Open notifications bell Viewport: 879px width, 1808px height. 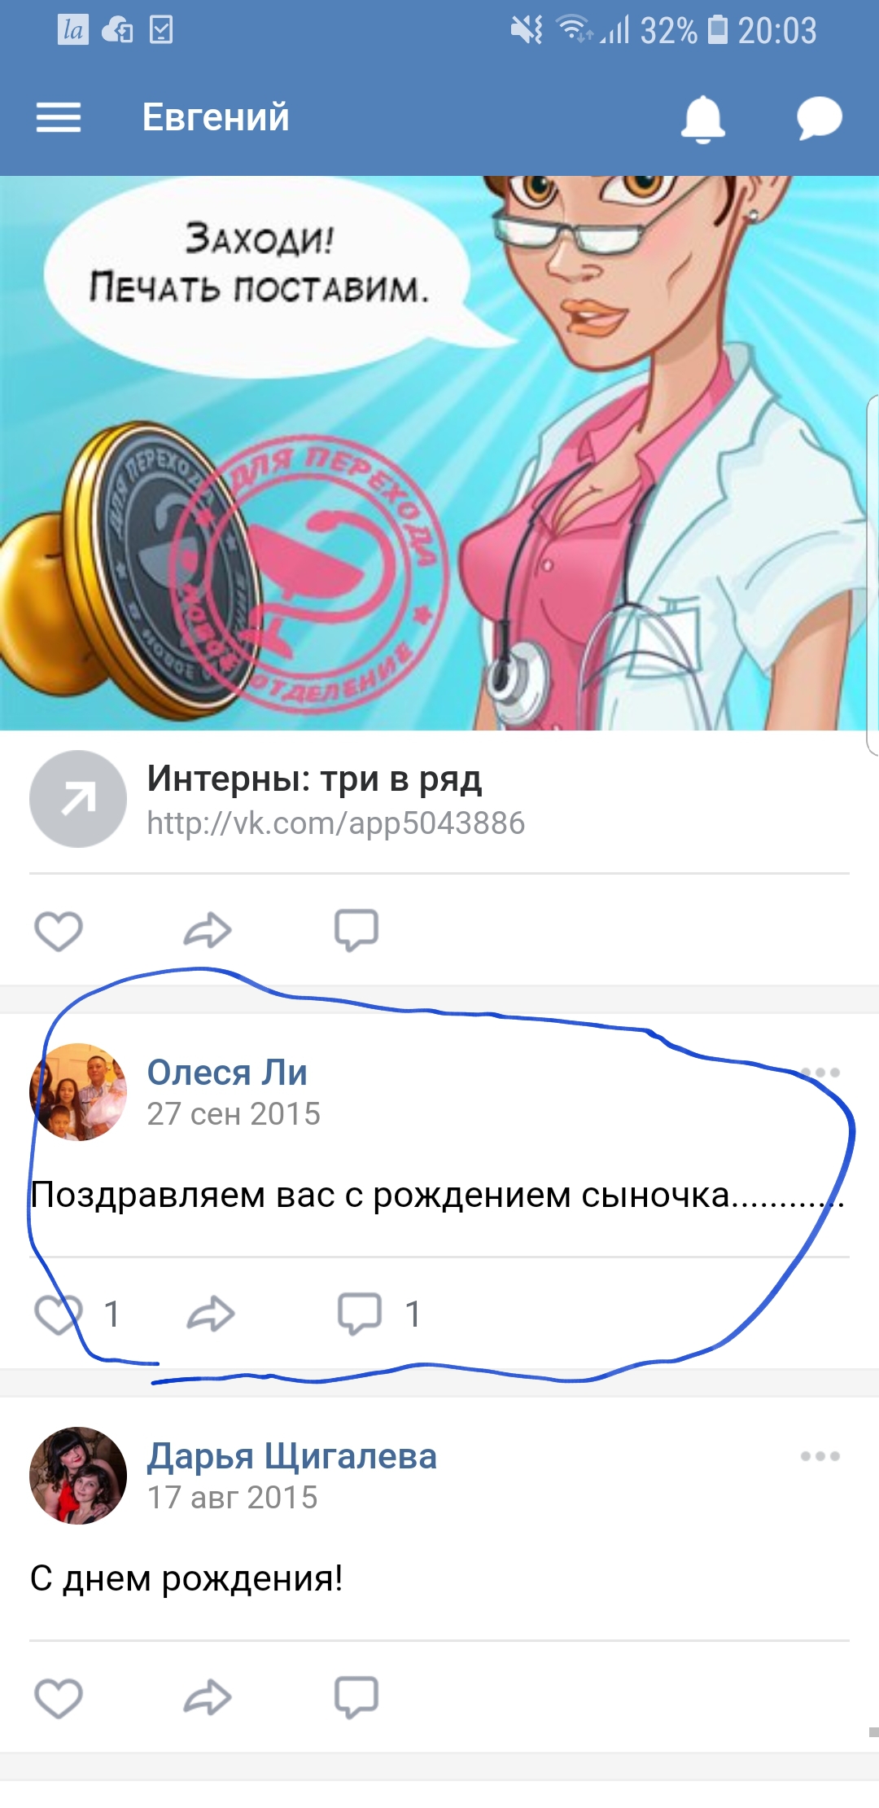coord(703,119)
